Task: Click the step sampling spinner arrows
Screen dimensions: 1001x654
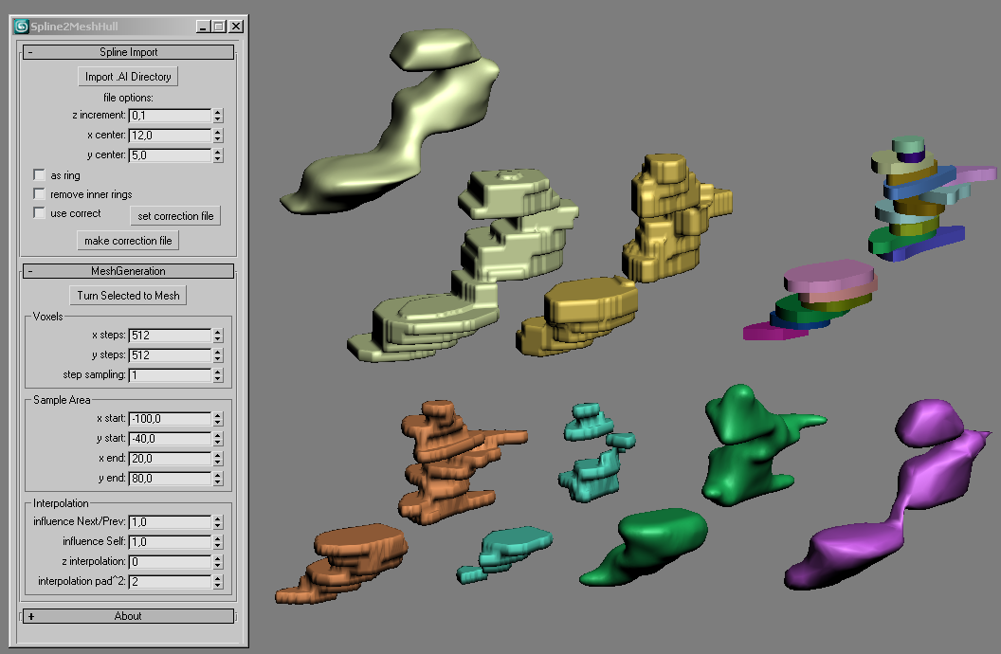Action: [218, 375]
